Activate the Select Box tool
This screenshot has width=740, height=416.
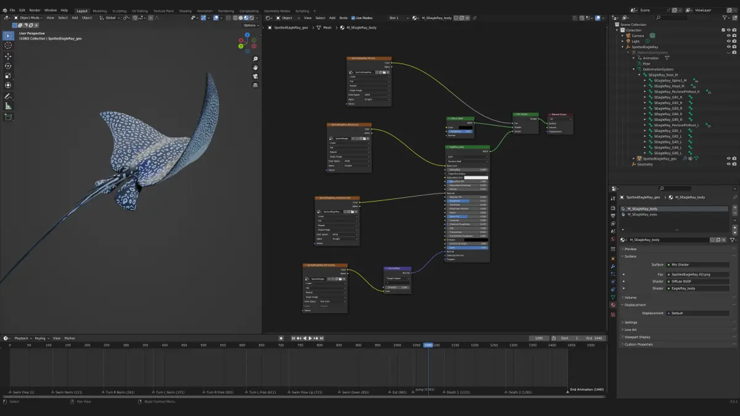click(x=8, y=35)
